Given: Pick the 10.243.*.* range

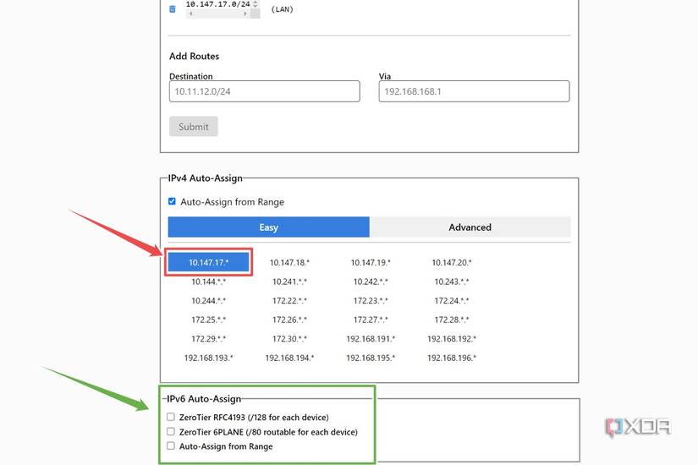Looking at the screenshot, I should (x=452, y=282).
